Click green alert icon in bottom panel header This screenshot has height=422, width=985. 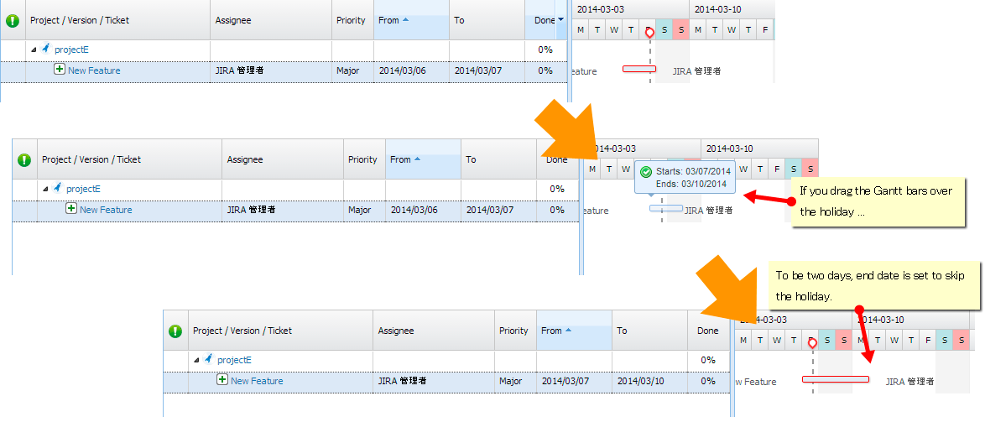[175, 331]
